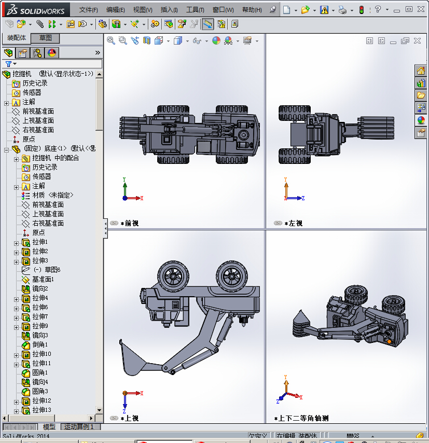
Task: Open the 插入(I) menu
Action: [x=169, y=10]
